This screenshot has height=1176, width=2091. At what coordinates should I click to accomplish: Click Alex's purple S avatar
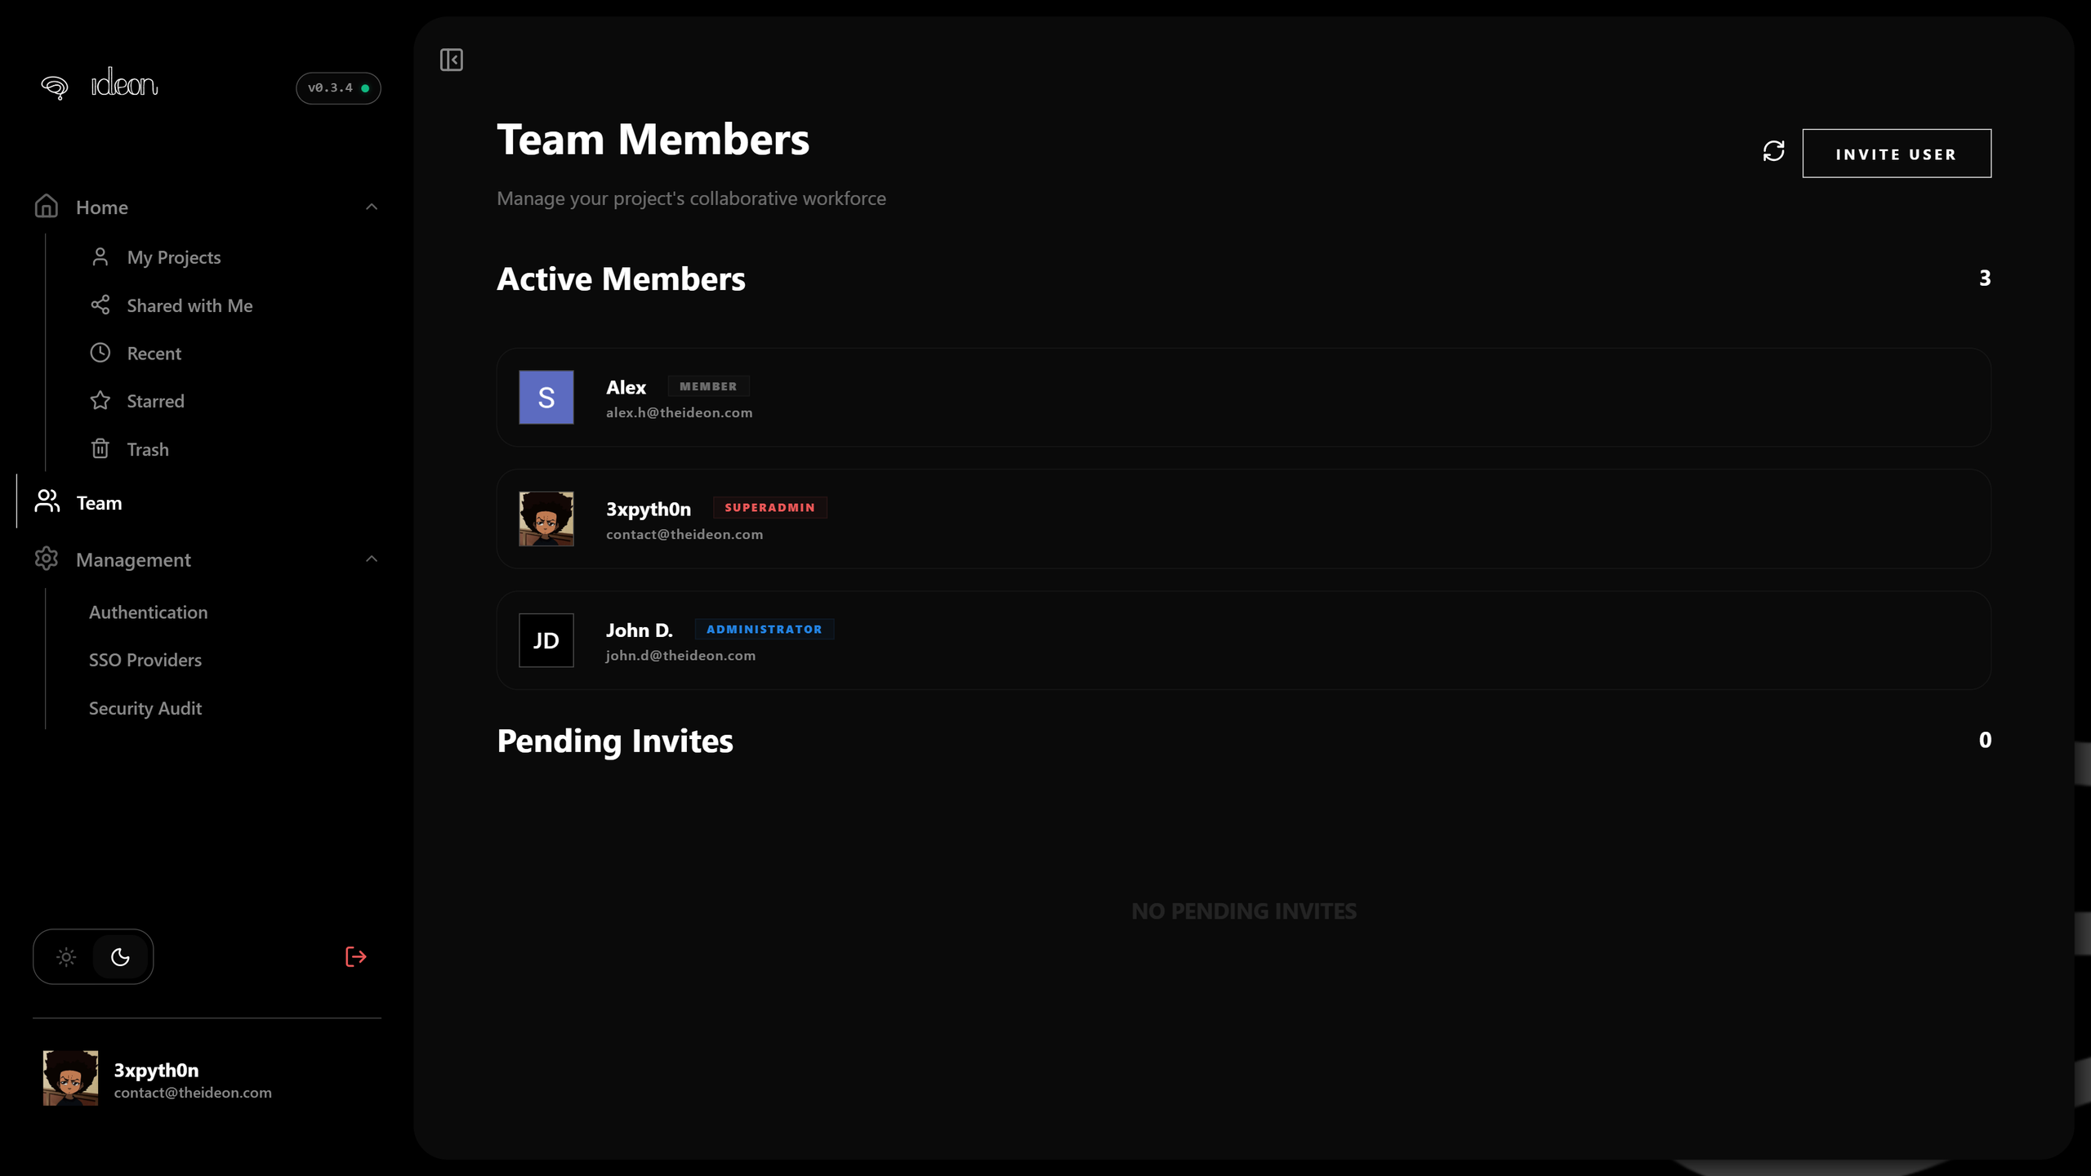click(x=546, y=398)
